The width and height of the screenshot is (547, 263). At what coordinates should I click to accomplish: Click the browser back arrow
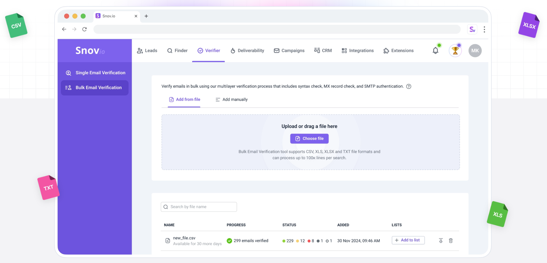64,29
